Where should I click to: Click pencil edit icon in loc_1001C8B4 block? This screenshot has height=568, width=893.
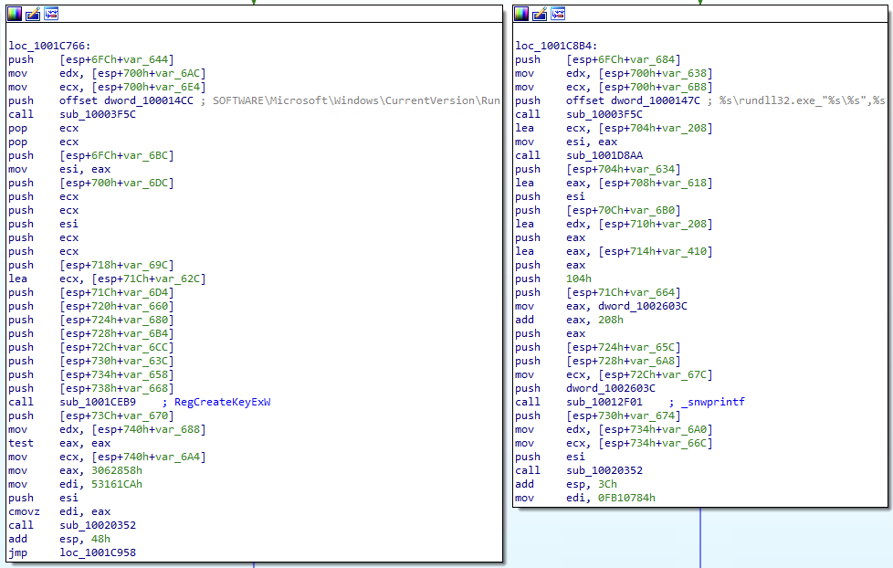coord(540,14)
